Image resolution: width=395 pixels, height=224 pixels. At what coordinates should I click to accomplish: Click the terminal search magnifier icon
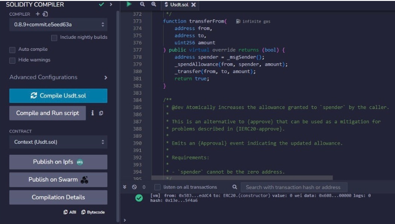point(235,187)
